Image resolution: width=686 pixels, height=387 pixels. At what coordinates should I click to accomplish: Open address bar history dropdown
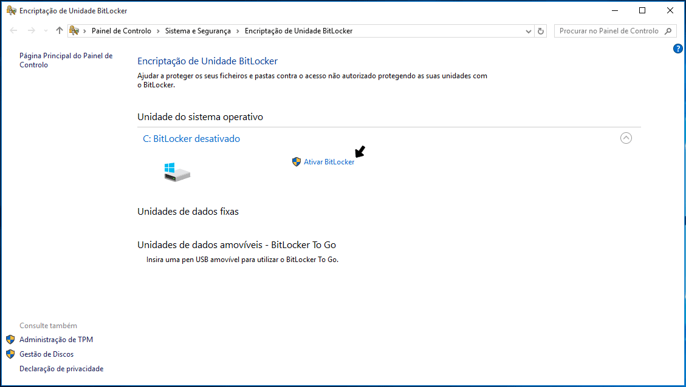coord(528,31)
